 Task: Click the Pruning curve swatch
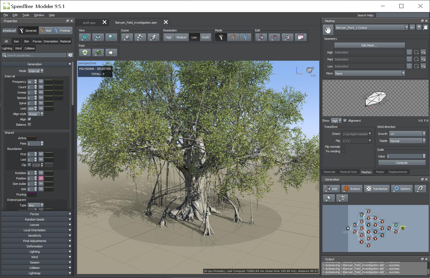(x=32, y=194)
